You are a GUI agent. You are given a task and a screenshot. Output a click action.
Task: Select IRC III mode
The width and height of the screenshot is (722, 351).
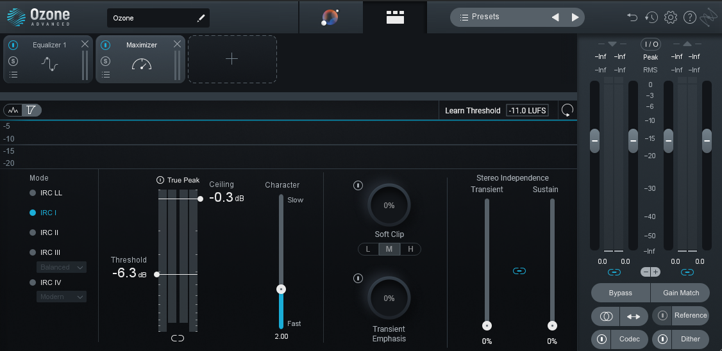pos(45,252)
